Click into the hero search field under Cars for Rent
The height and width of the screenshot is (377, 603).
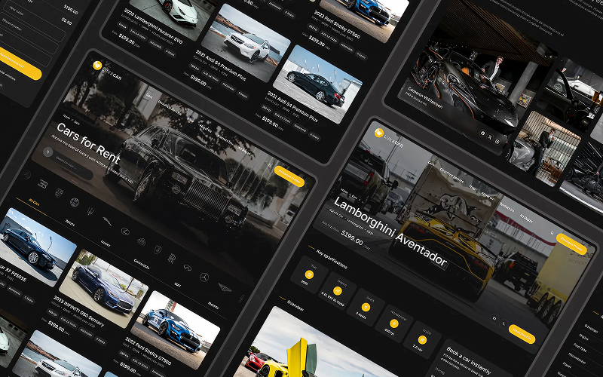point(68,164)
